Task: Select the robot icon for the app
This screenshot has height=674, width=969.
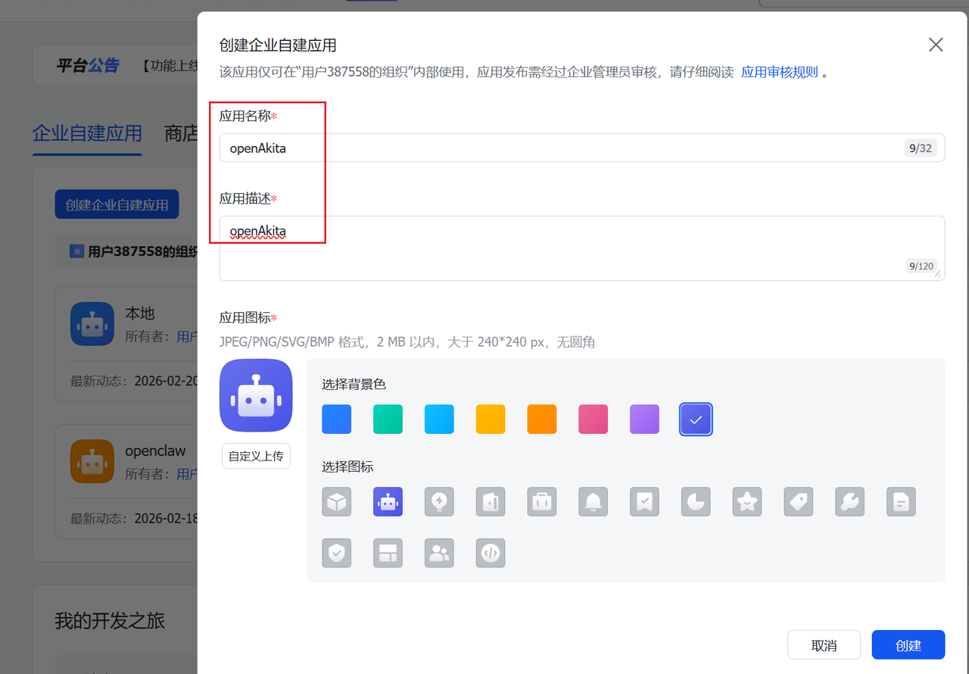Action: (388, 501)
